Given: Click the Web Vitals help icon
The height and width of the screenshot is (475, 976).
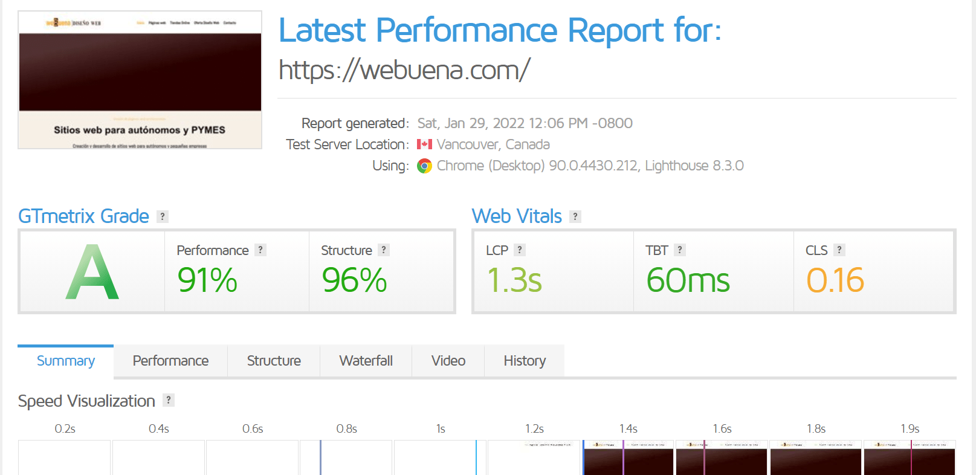Looking at the screenshot, I should click(575, 216).
